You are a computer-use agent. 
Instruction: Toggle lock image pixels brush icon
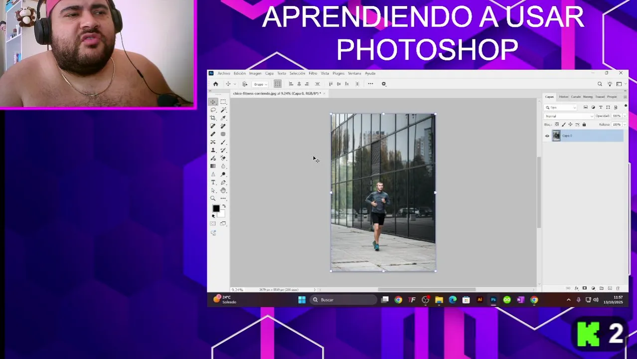(564, 125)
